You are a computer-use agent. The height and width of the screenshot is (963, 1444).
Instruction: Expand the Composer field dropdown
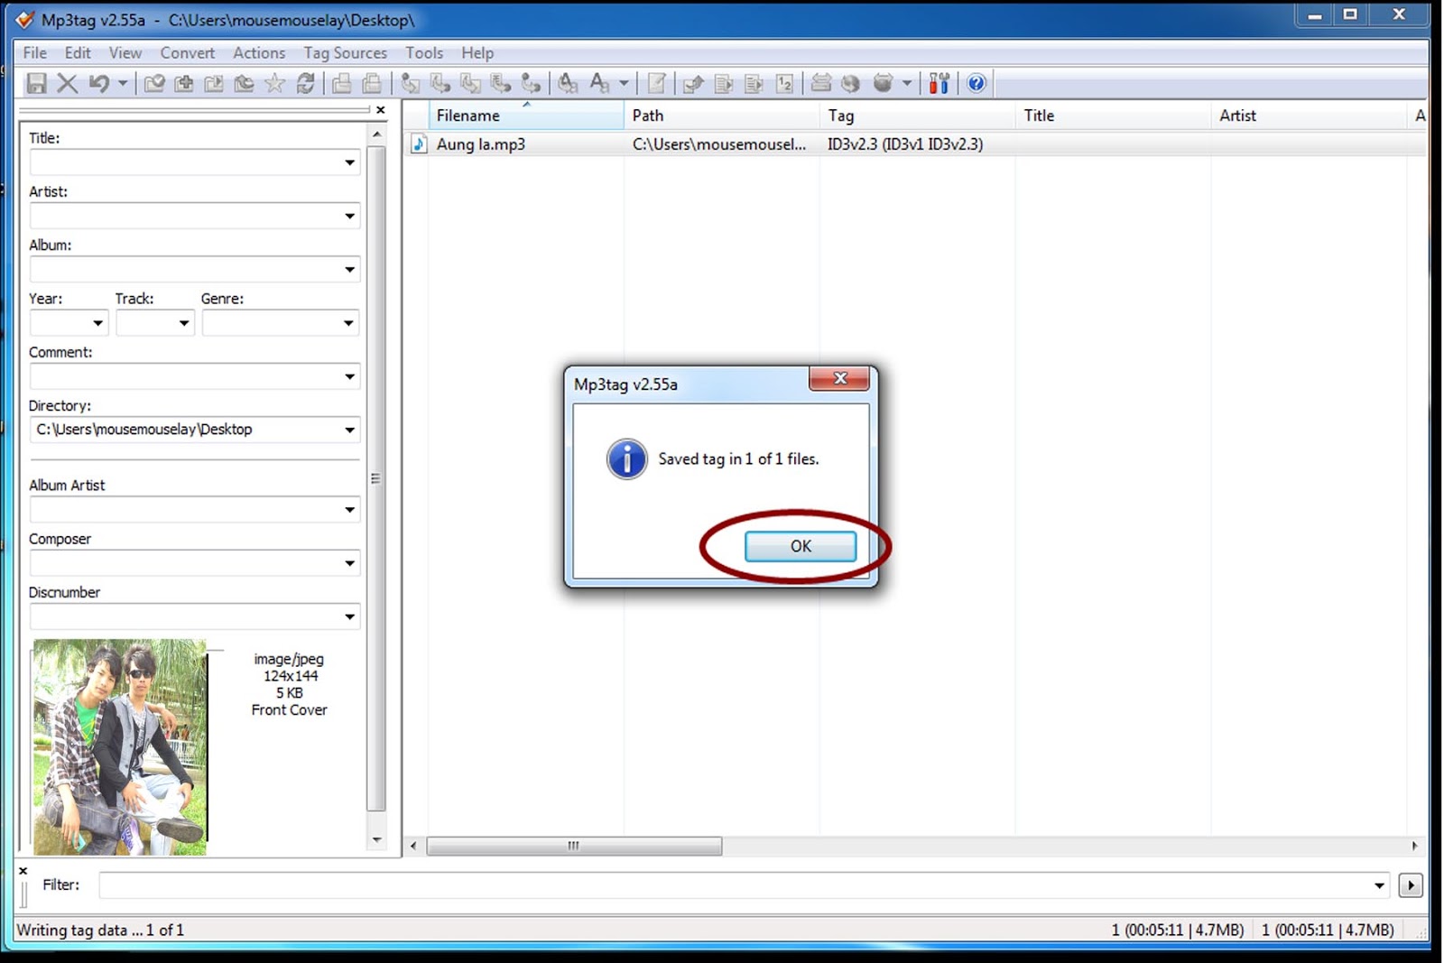coord(349,563)
